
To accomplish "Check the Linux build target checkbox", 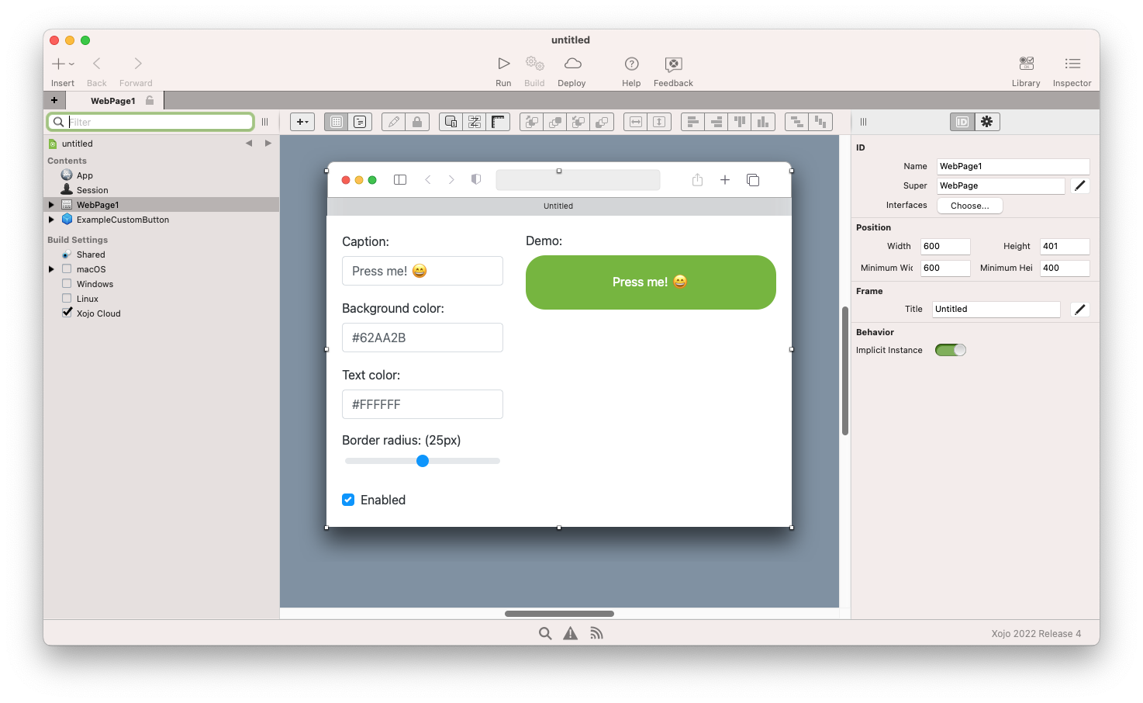I will tap(67, 299).
